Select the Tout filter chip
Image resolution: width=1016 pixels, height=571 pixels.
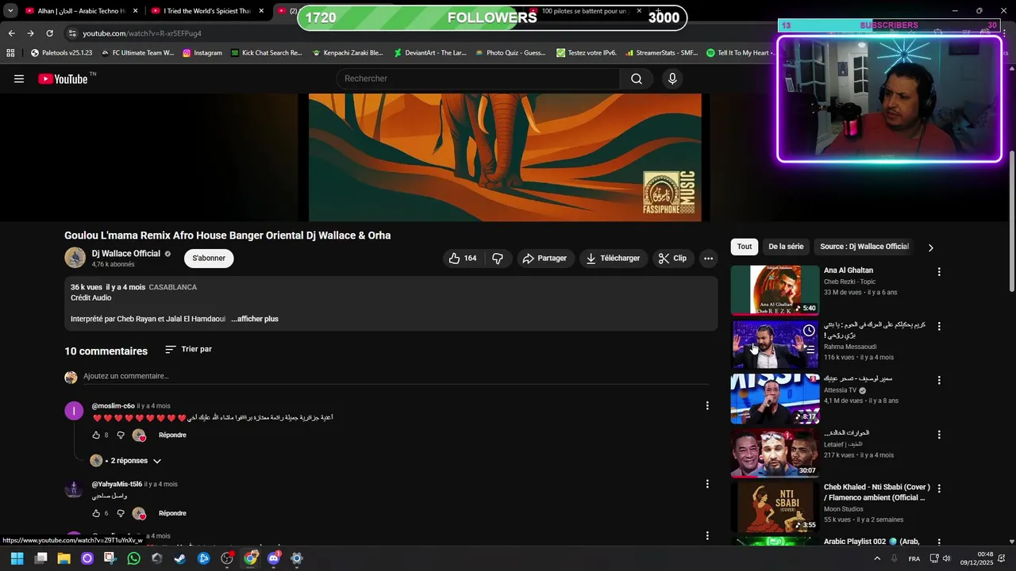coord(745,247)
